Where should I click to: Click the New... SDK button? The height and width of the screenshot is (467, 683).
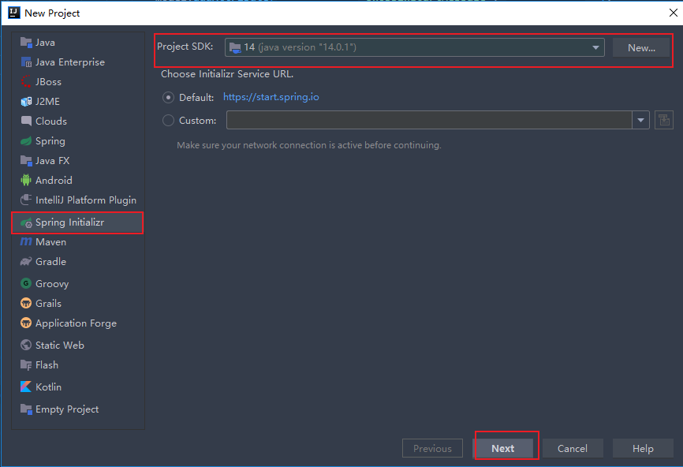coord(641,47)
